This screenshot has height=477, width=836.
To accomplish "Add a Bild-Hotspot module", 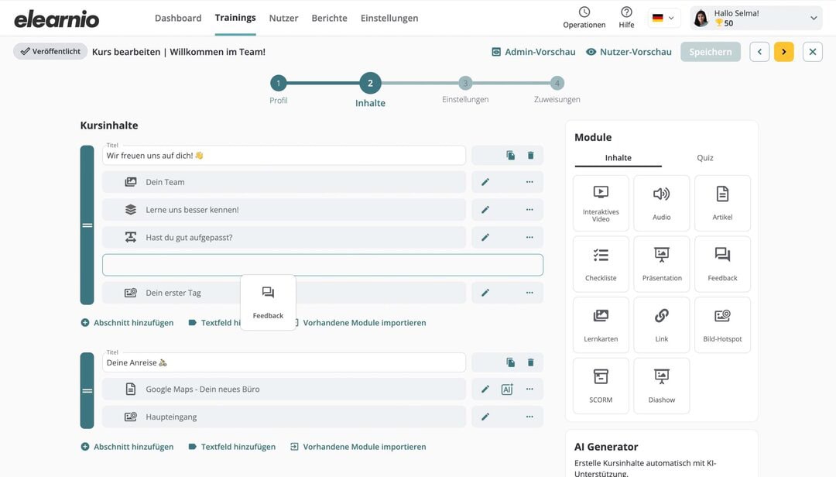I will pyautogui.click(x=722, y=325).
